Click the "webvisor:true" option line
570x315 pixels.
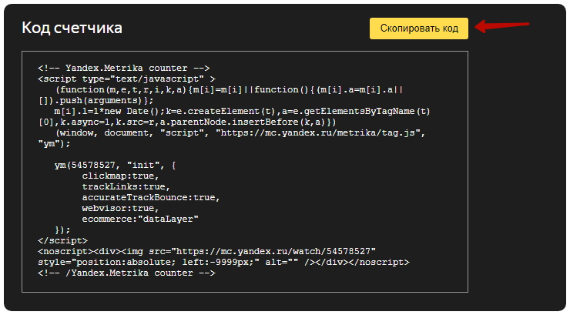[x=120, y=208]
